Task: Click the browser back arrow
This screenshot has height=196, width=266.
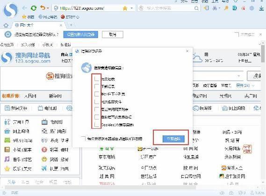Action: click(25, 8)
